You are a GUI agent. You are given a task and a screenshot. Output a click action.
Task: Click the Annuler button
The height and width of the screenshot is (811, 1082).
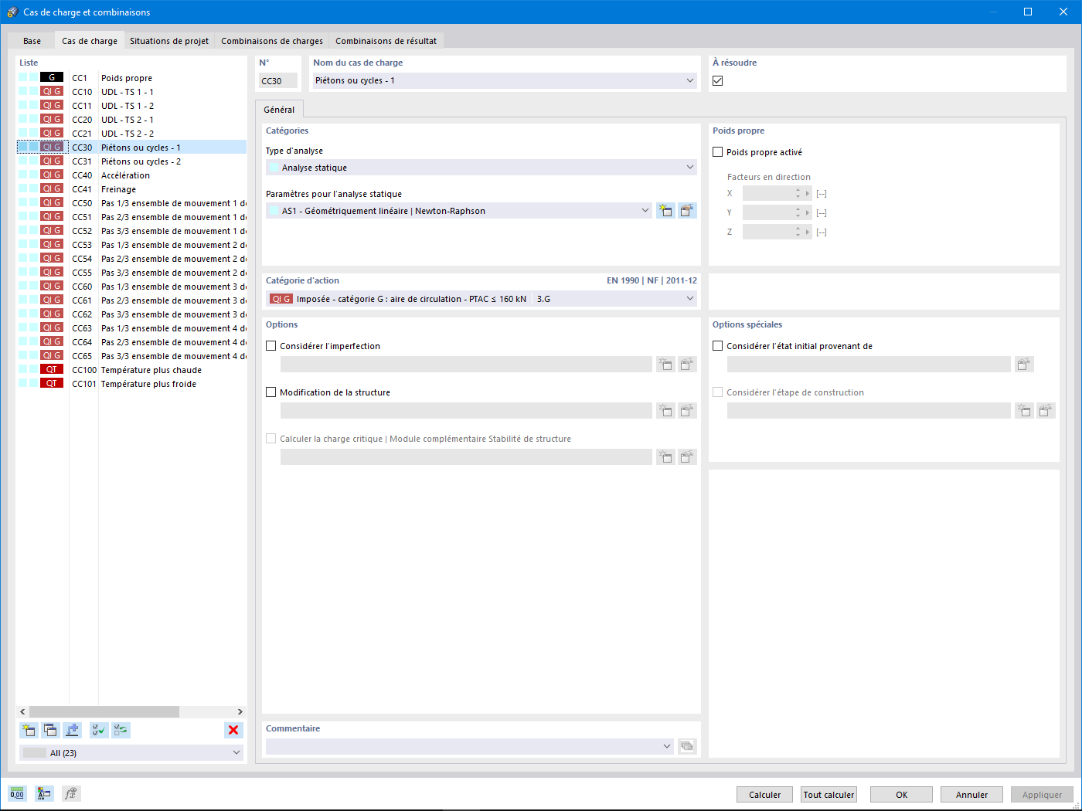click(971, 794)
